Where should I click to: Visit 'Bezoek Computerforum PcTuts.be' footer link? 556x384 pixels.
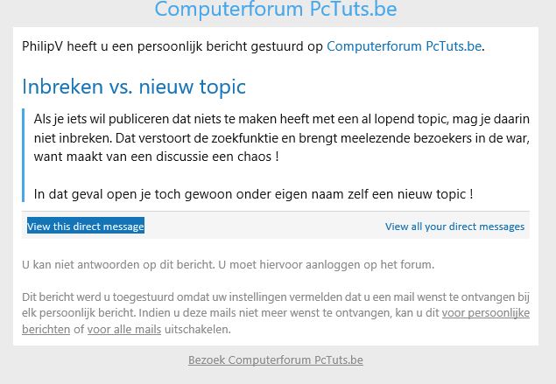[x=276, y=360]
